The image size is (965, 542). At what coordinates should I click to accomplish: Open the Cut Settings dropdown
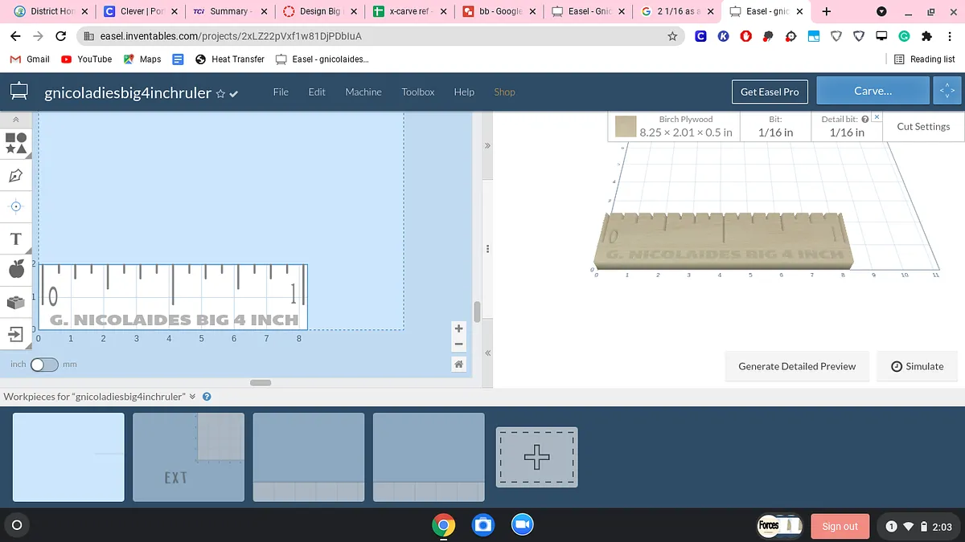pyautogui.click(x=922, y=127)
